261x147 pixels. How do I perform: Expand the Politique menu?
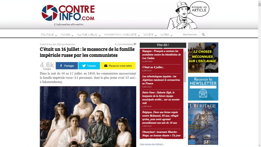(x=49, y=35)
